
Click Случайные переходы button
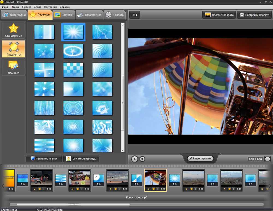[81, 159]
